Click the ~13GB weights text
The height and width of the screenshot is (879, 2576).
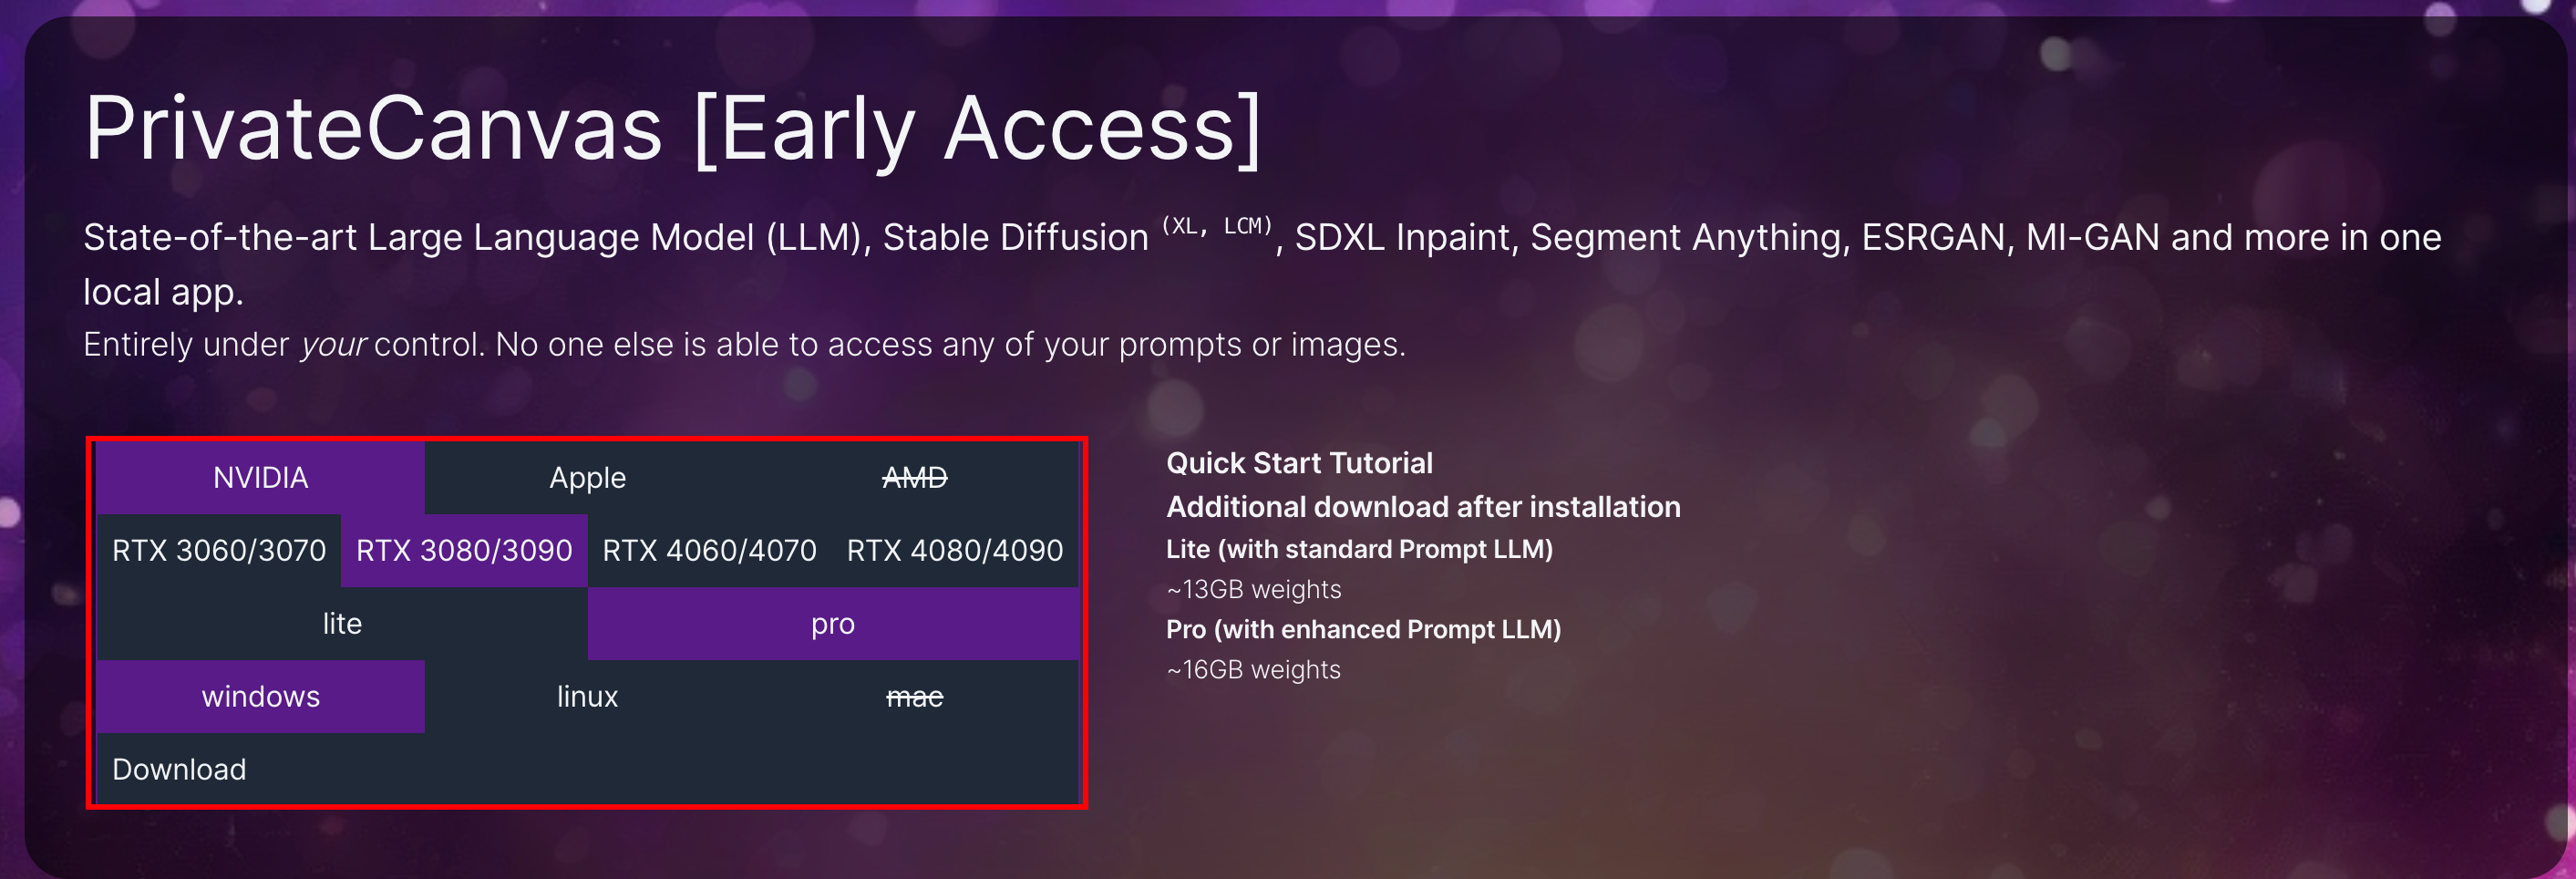pos(1253,590)
